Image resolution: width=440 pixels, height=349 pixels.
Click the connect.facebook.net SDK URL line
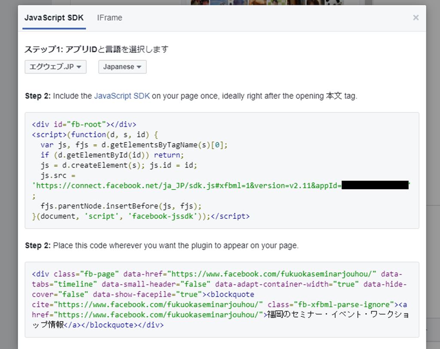(x=221, y=186)
